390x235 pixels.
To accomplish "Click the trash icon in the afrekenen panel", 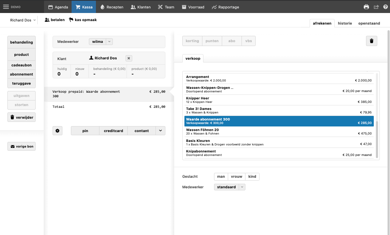I will pyautogui.click(x=371, y=41).
